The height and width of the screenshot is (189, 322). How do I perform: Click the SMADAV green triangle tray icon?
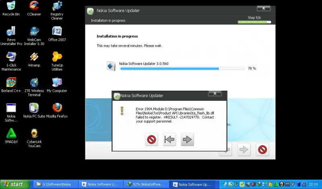point(276,184)
